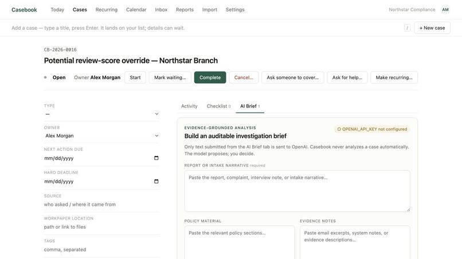
Task: Click the case title Potential review-score override
Action: [131, 61]
